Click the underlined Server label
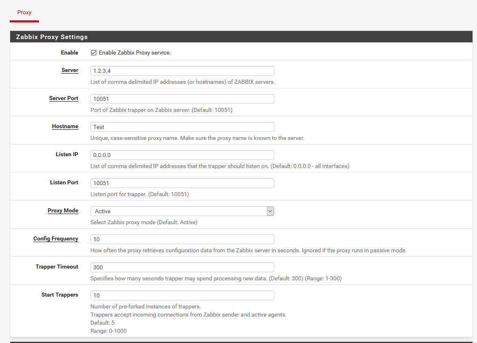Screen dimensions: 477x343 pyautogui.click(x=70, y=70)
